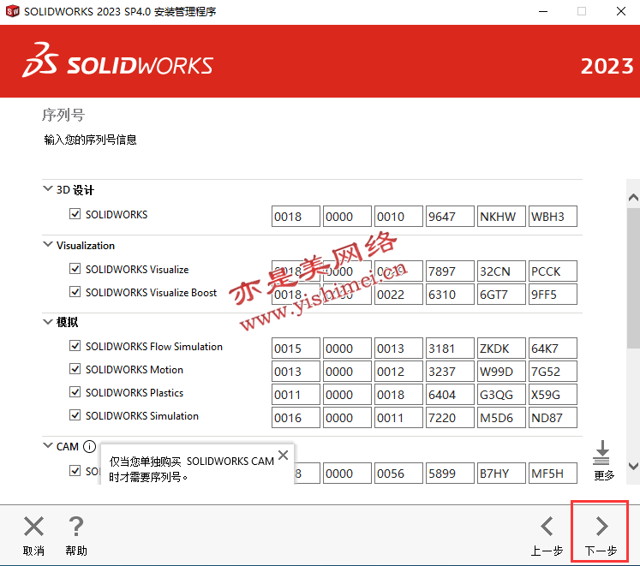Collapse the CAM section
Screen dimensions: 640x566
coord(48,445)
